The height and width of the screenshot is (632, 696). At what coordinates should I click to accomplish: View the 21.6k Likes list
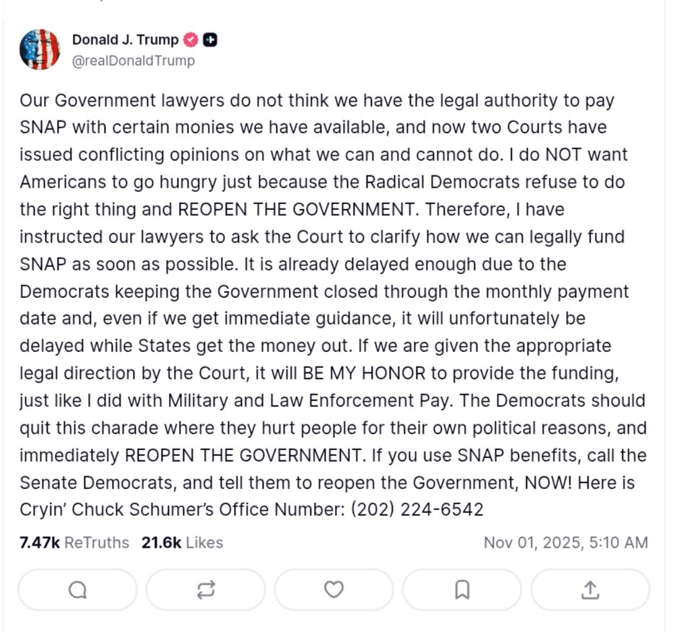(x=182, y=543)
